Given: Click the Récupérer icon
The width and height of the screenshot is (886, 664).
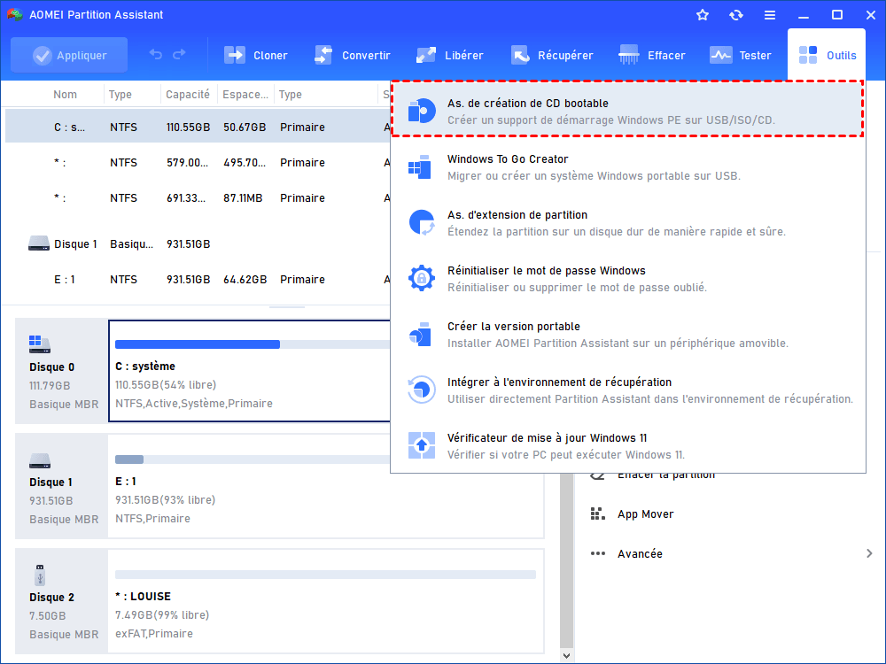Looking at the screenshot, I should (x=520, y=55).
